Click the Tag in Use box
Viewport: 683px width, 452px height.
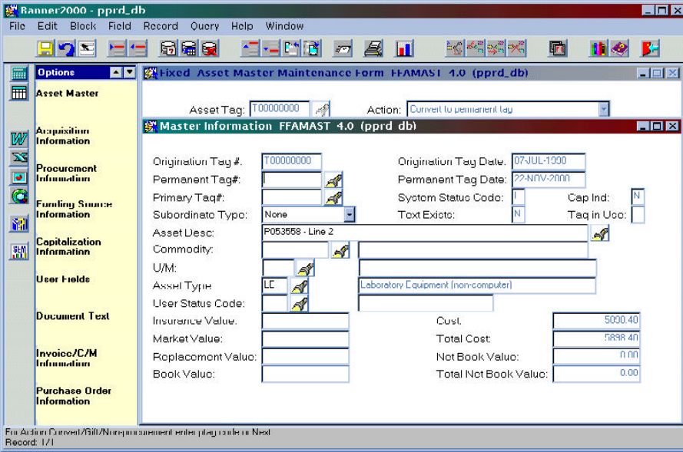[x=637, y=215]
